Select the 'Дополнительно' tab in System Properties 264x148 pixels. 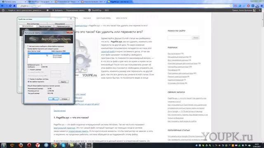[x=28, y=26]
